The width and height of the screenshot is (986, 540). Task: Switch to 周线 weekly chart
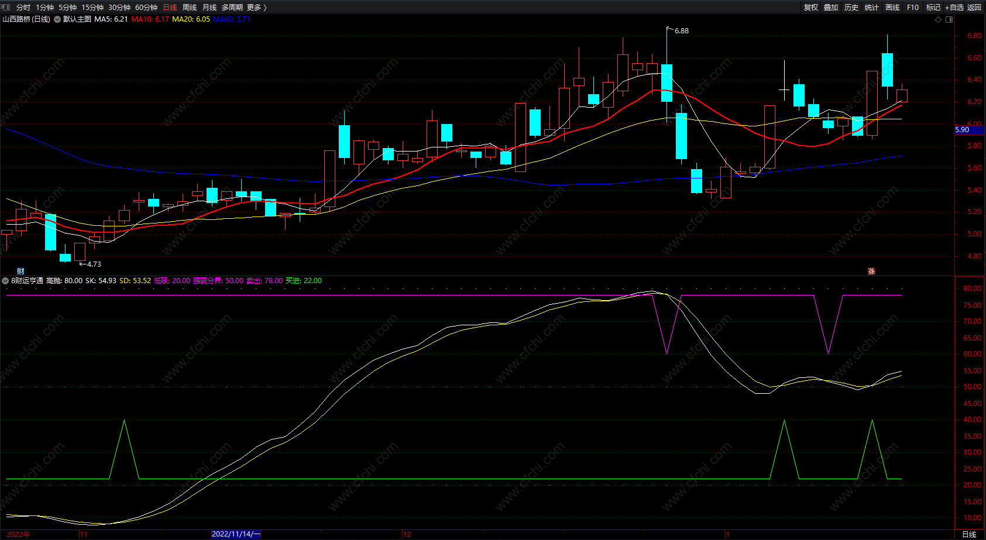[190, 8]
